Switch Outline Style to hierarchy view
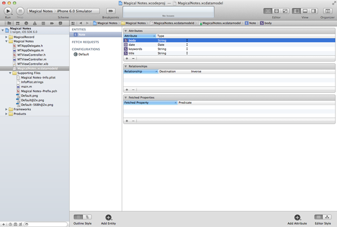 [x=87, y=217]
